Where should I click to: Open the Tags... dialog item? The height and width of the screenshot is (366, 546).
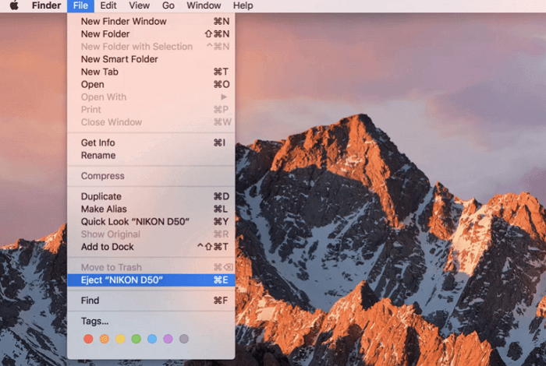(151, 321)
